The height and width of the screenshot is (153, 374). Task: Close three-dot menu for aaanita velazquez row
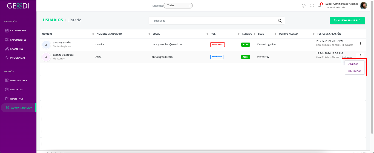[360, 56]
